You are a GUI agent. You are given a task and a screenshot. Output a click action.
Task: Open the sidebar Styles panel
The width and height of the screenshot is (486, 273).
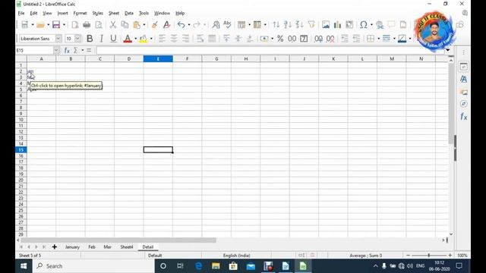pos(464,79)
